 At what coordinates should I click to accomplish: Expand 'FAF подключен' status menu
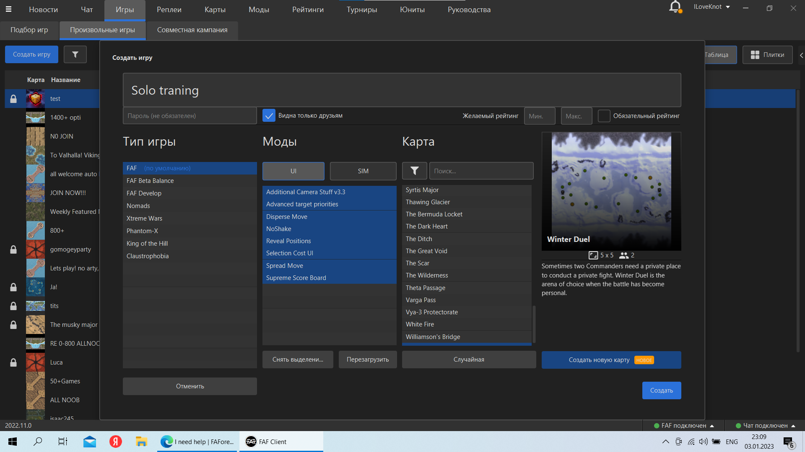[683, 426]
